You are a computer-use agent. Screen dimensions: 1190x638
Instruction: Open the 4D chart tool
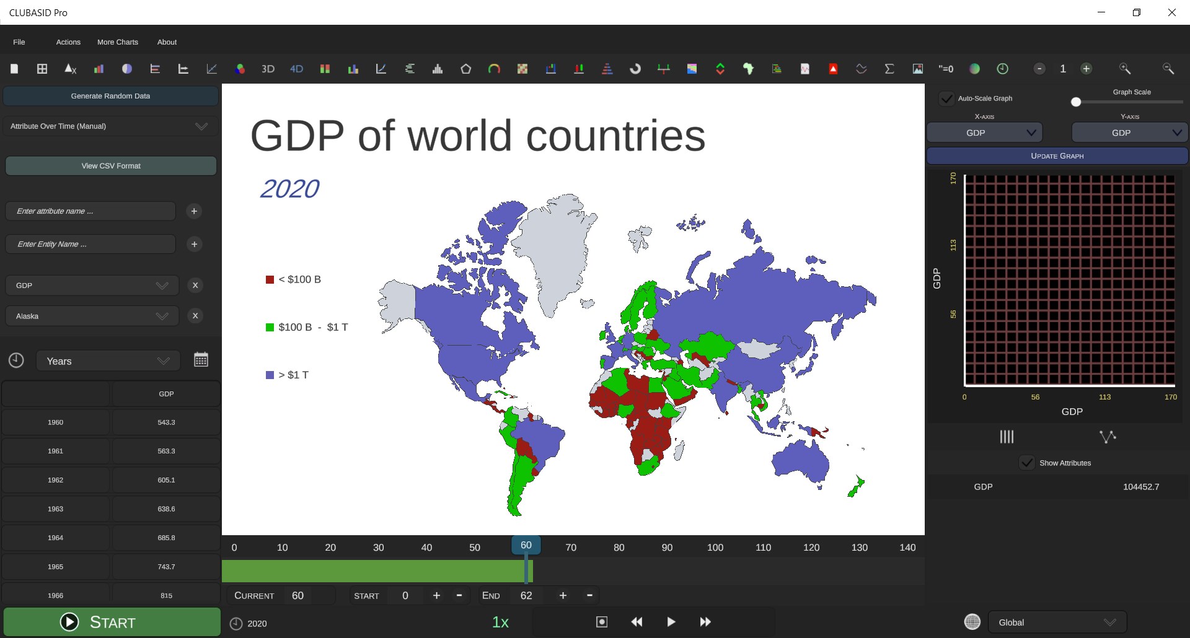coord(296,69)
